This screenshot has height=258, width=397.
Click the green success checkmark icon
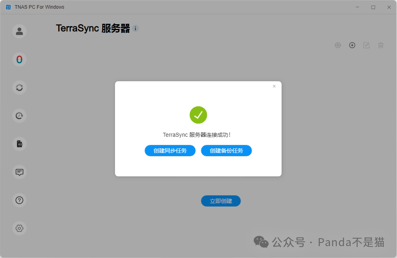coord(198,115)
